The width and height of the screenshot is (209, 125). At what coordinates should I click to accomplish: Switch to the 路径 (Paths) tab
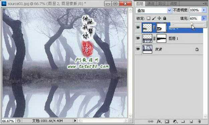pos(162,4)
